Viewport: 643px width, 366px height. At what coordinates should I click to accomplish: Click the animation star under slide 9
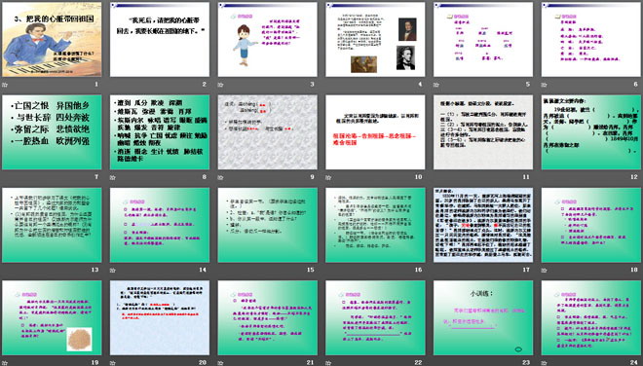[220, 177]
